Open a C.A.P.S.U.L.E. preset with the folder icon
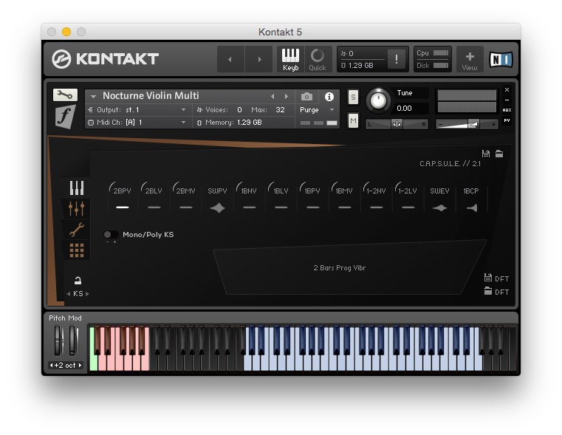 pos(499,154)
